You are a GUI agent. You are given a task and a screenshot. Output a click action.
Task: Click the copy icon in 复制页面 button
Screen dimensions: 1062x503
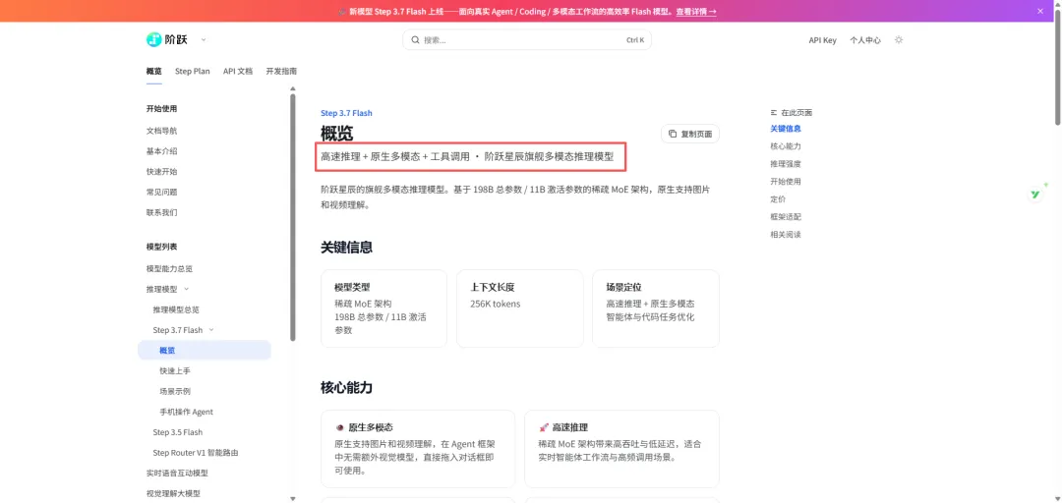pyautogui.click(x=673, y=134)
